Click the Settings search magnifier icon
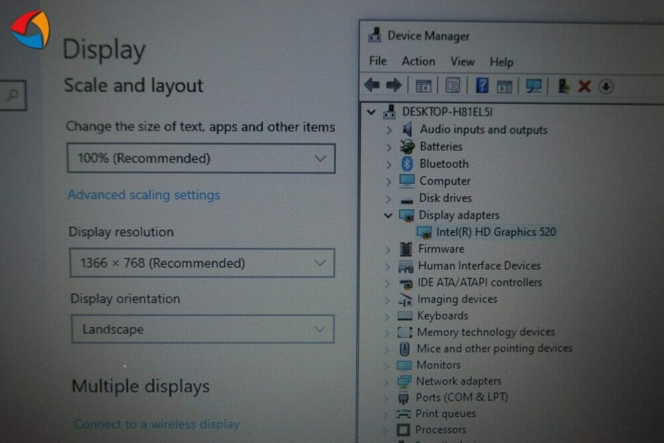Screen dimensions: 664x443 [13, 95]
